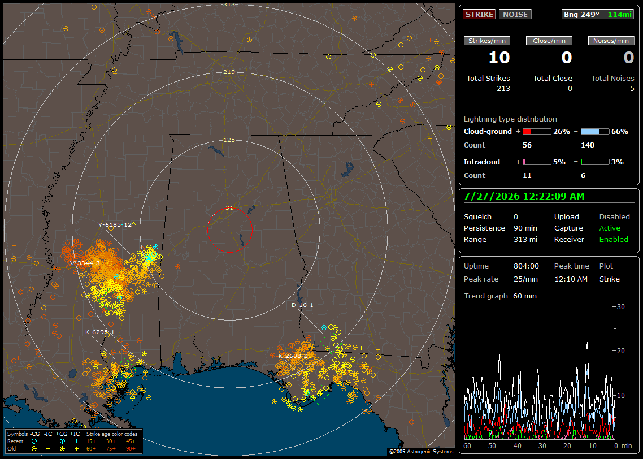Click the Capture Active status
This screenshot has width=643, height=459.
click(609, 228)
